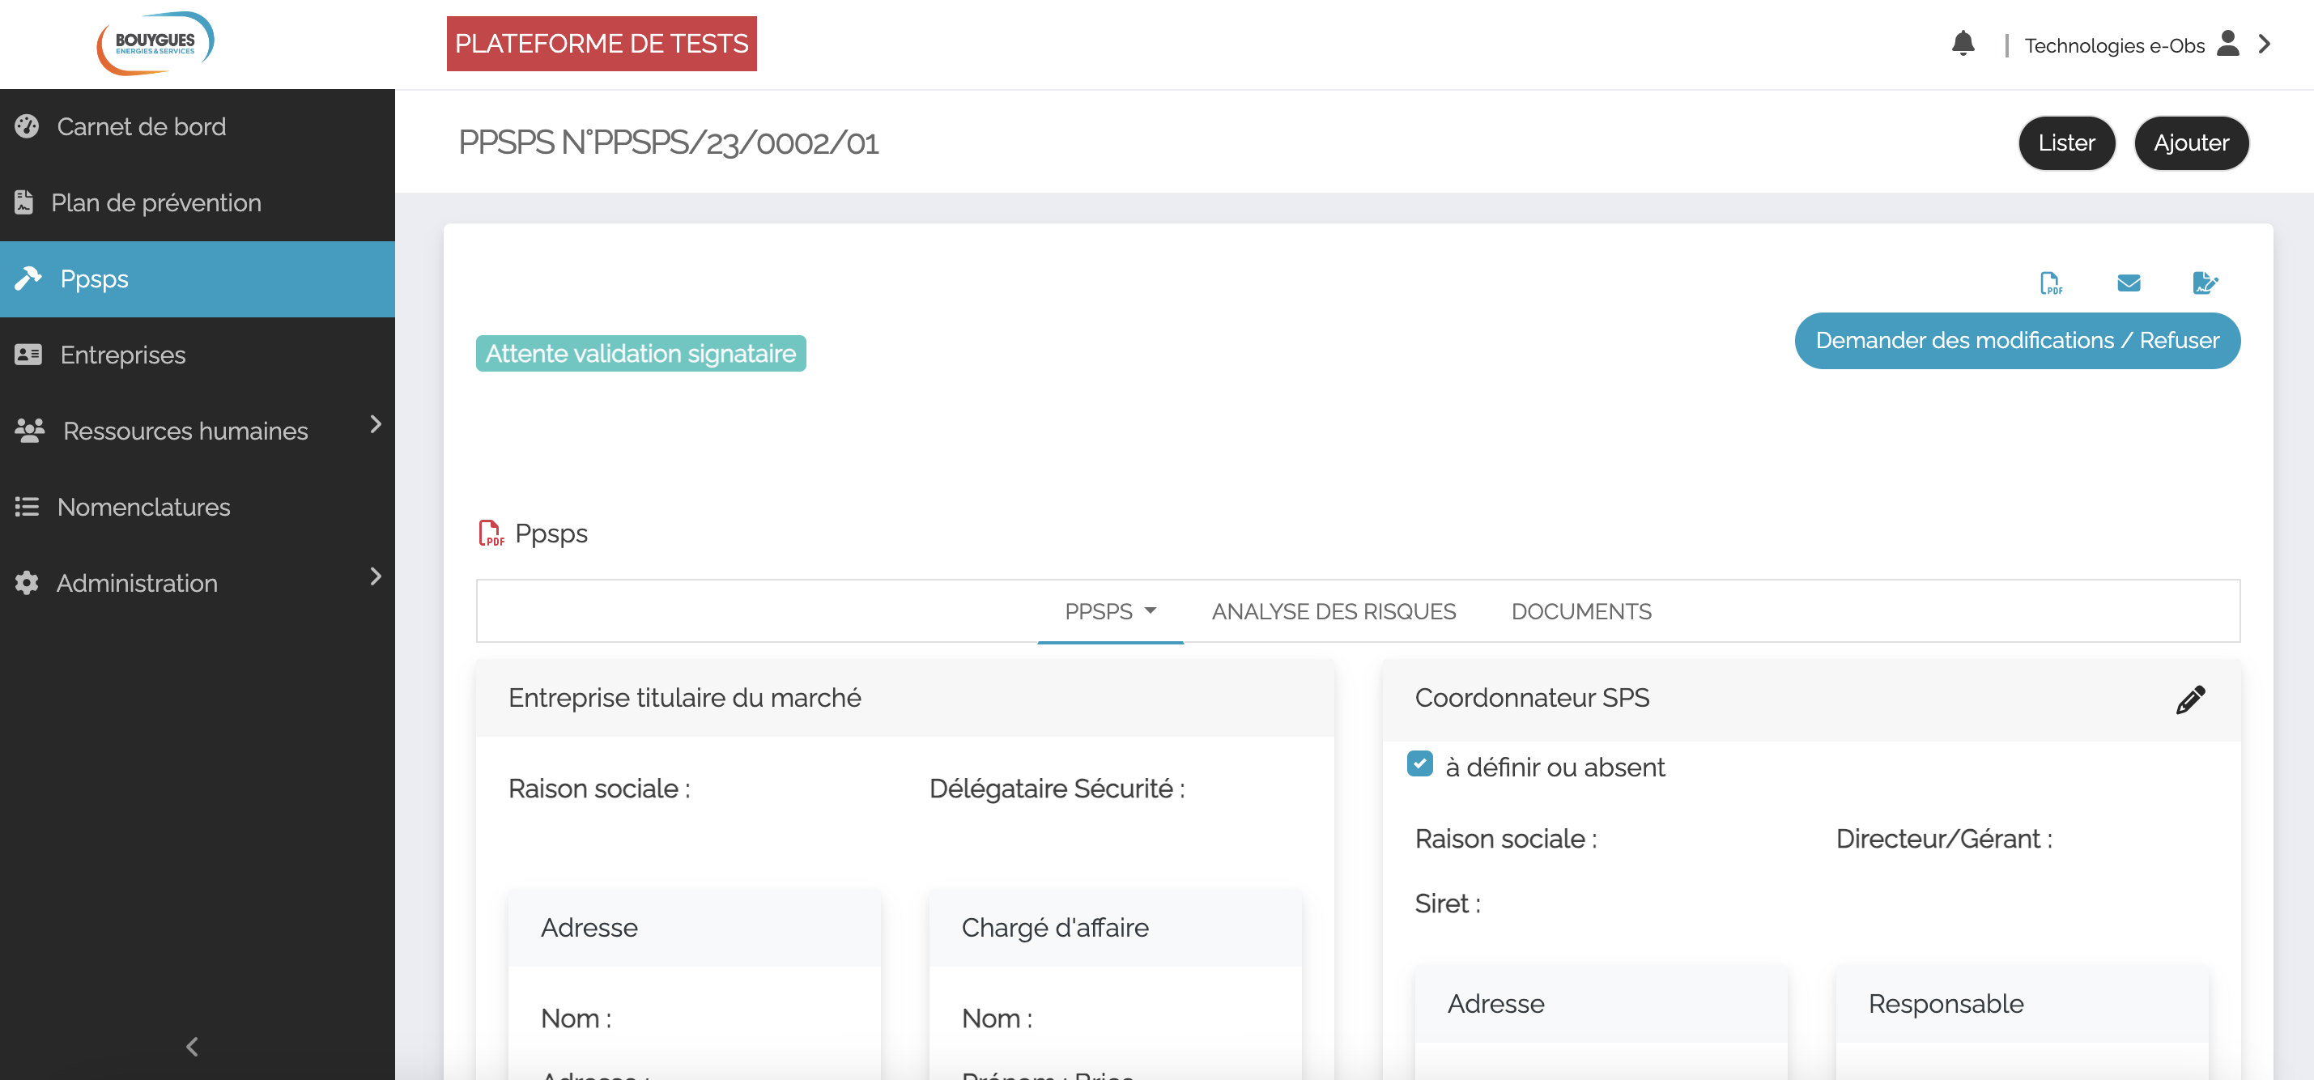Image resolution: width=2314 pixels, height=1080 pixels.
Task: Open Administration menu entry
Action: coord(137,583)
